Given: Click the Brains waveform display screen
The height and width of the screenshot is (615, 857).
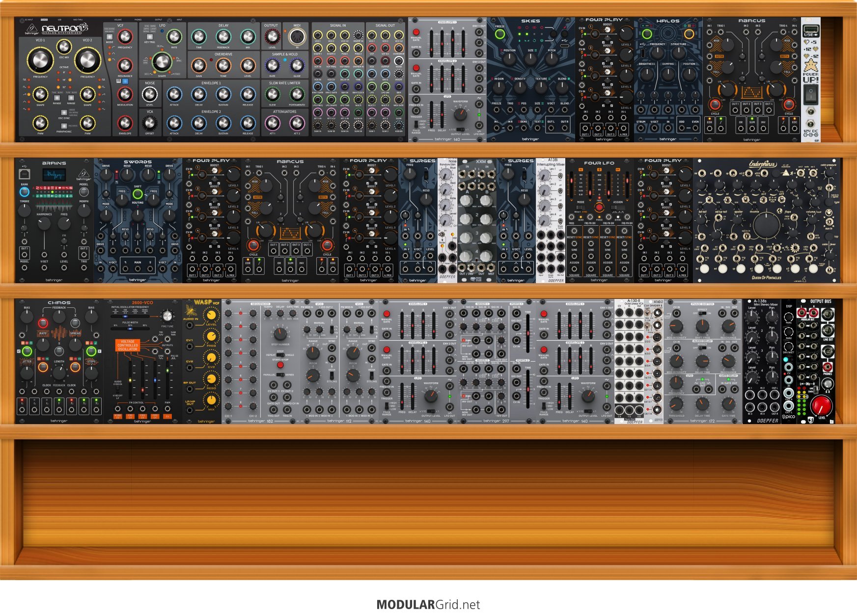Looking at the screenshot, I should [54, 175].
